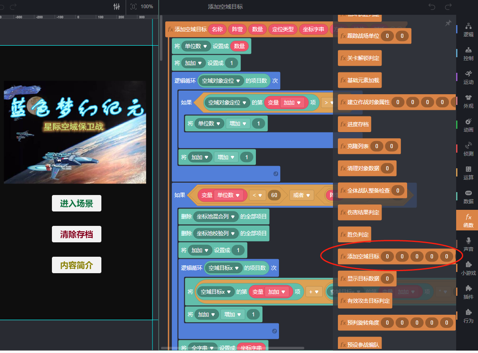The width and height of the screenshot is (478, 353).
Task: Open the 数据 (Data) block category
Action: point(468,197)
